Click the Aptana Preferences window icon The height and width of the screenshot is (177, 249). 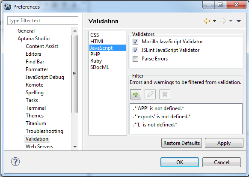click(8, 7)
